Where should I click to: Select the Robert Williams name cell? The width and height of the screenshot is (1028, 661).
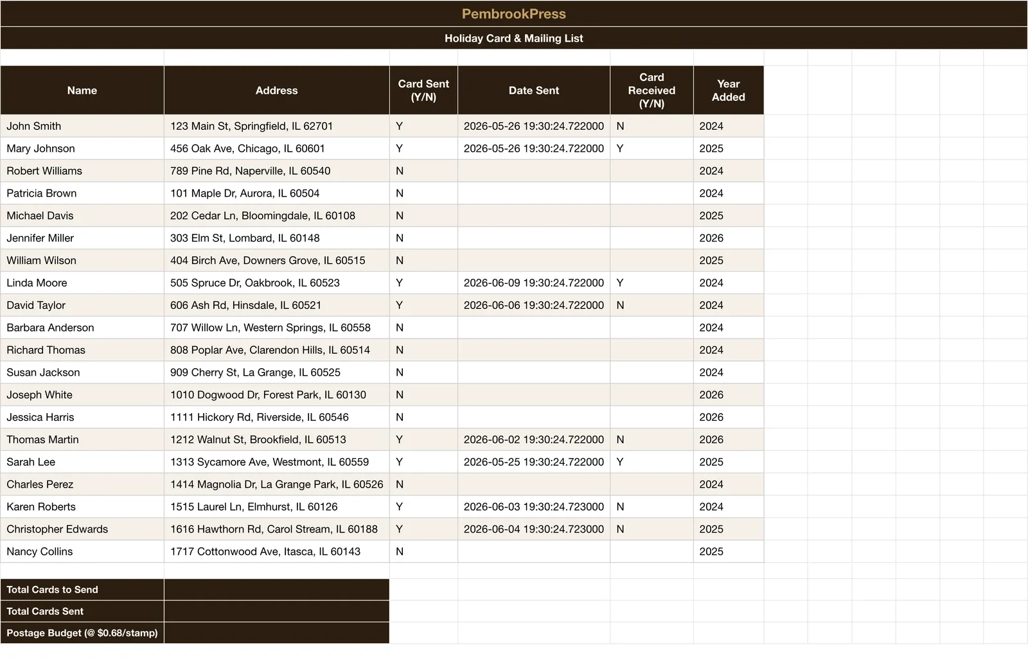tap(82, 171)
